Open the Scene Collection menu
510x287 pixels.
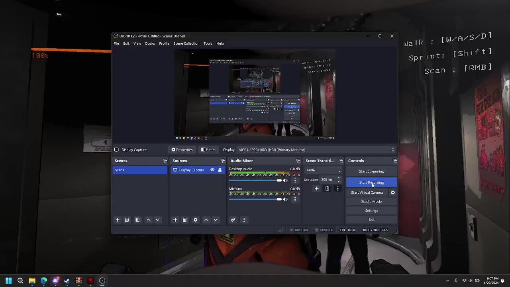(x=186, y=43)
